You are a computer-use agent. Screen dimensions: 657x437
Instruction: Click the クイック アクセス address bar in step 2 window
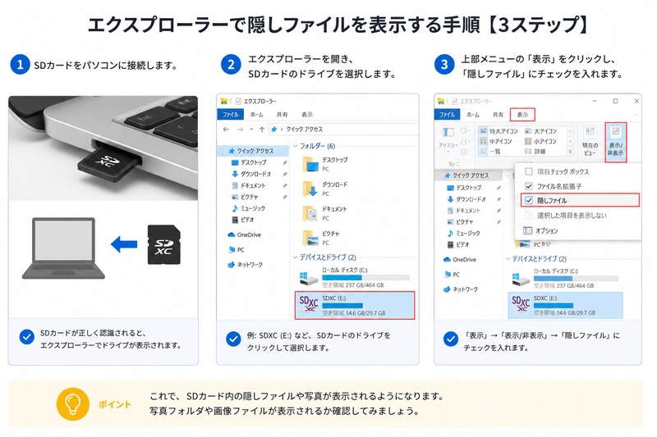coord(343,130)
